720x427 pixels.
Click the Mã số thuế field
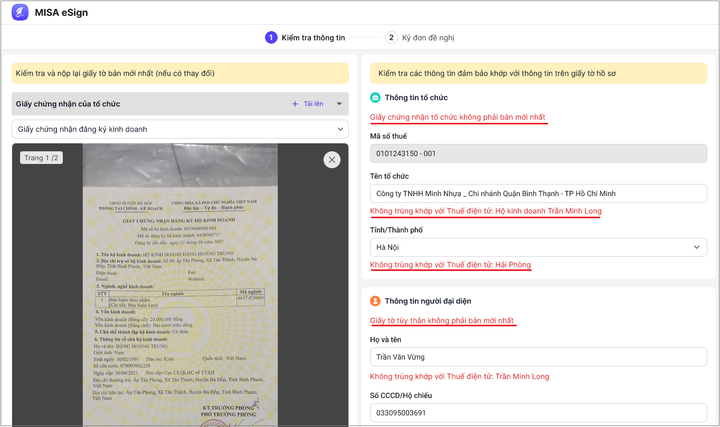(x=538, y=153)
